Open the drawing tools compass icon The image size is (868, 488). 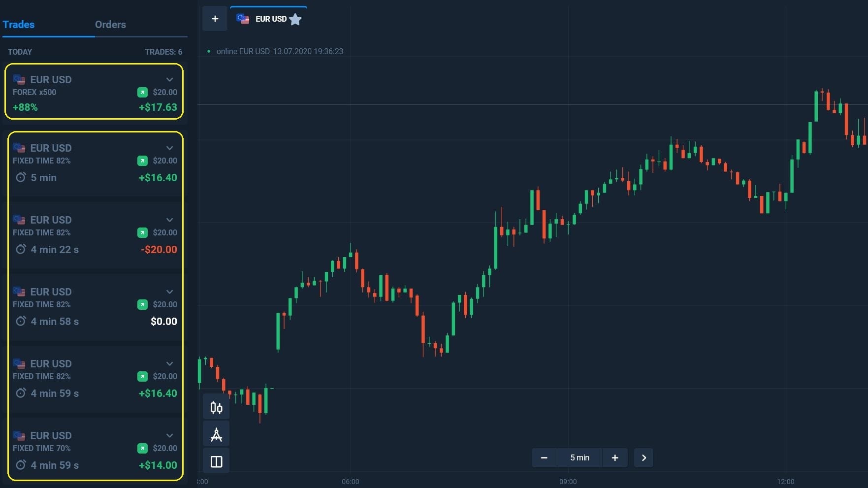216,434
